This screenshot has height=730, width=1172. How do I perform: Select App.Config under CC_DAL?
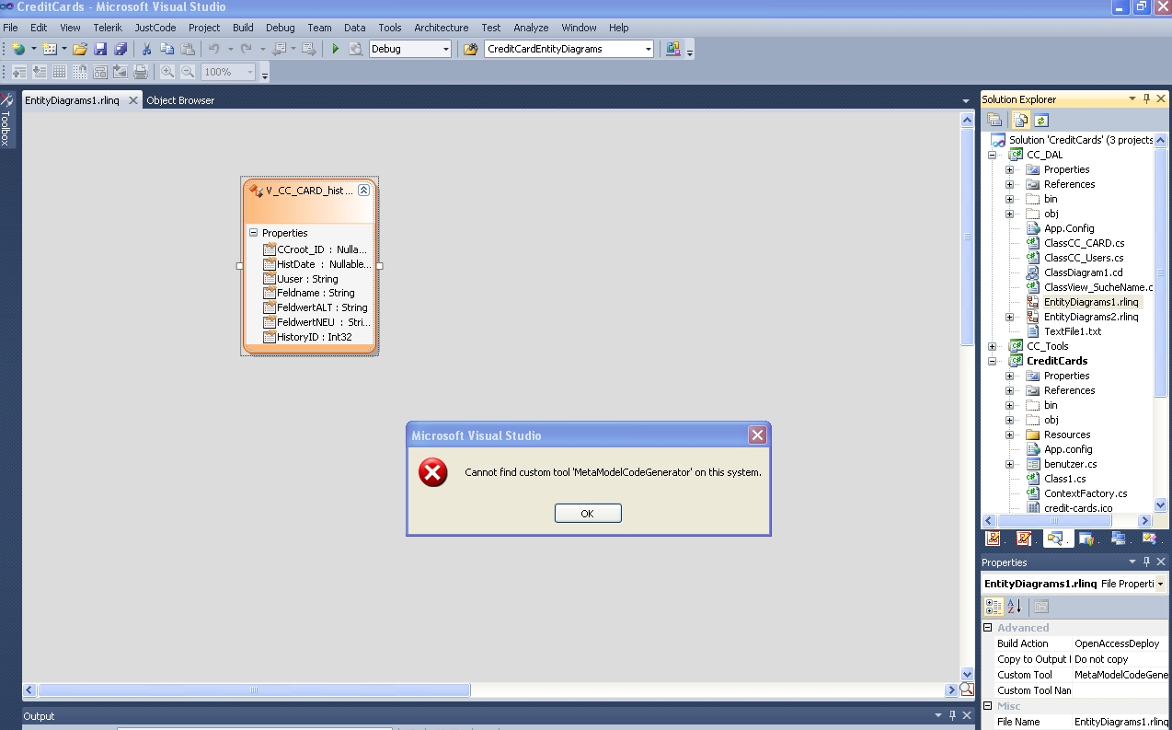click(x=1069, y=228)
